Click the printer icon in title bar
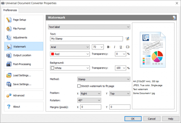This screenshot has width=181, height=123. coord(3,3)
